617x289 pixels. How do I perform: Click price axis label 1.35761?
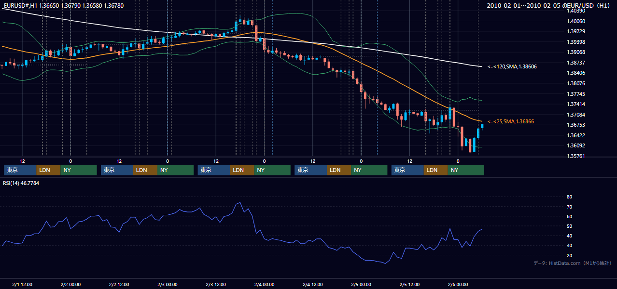575,156
